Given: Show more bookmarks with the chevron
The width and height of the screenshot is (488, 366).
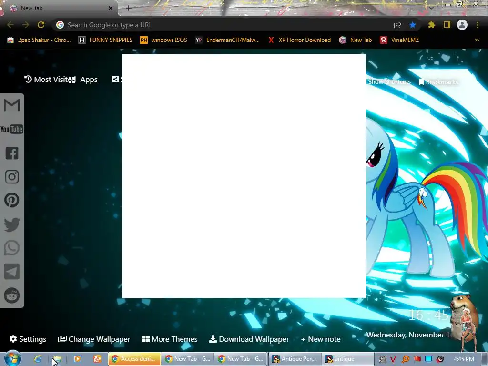Looking at the screenshot, I should tap(477, 40).
